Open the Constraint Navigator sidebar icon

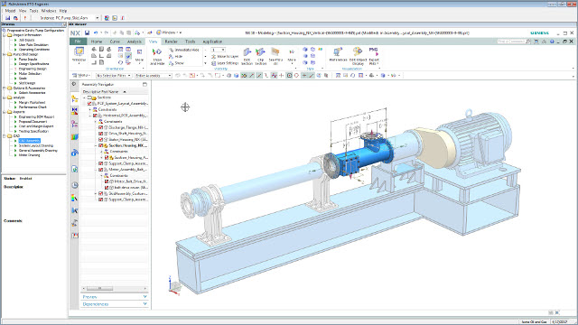(x=75, y=111)
